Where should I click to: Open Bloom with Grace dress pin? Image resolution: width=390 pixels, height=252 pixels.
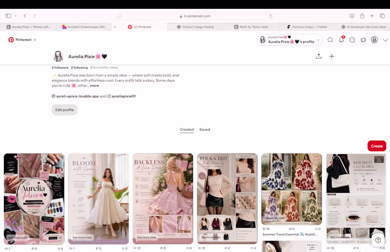coord(98,199)
